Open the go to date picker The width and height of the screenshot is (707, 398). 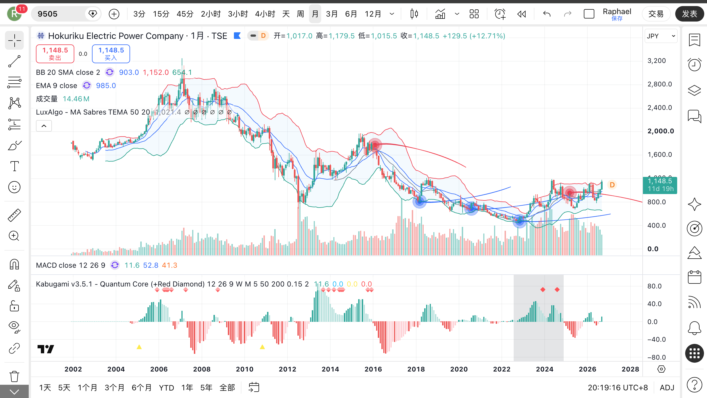(254, 387)
